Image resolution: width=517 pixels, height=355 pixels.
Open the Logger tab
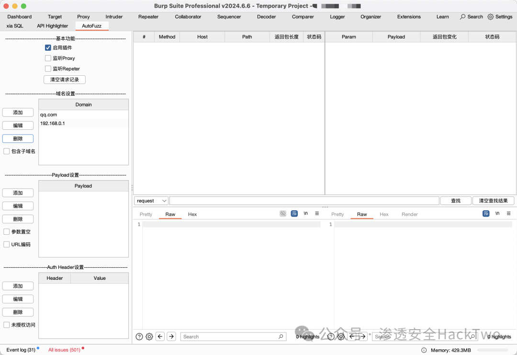pyautogui.click(x=337, y=16)
